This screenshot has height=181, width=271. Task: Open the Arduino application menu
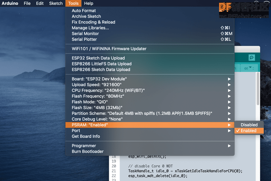click(x=10, y=3)
